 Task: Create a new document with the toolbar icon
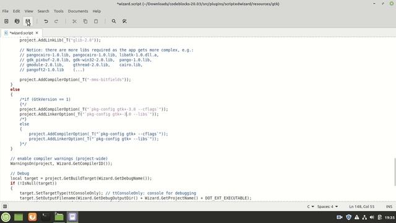pyautogui.click(x=6, y=21)
